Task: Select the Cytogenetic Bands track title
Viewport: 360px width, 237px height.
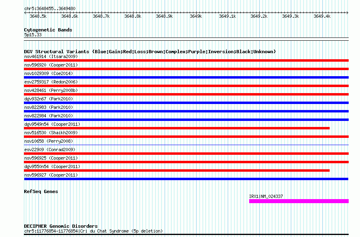Action: 48,30
